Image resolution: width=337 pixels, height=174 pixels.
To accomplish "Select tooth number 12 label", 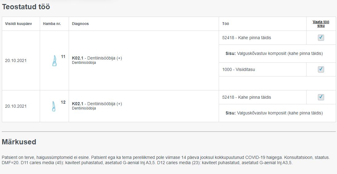I will pyautogui.click(x=63, y=102).
